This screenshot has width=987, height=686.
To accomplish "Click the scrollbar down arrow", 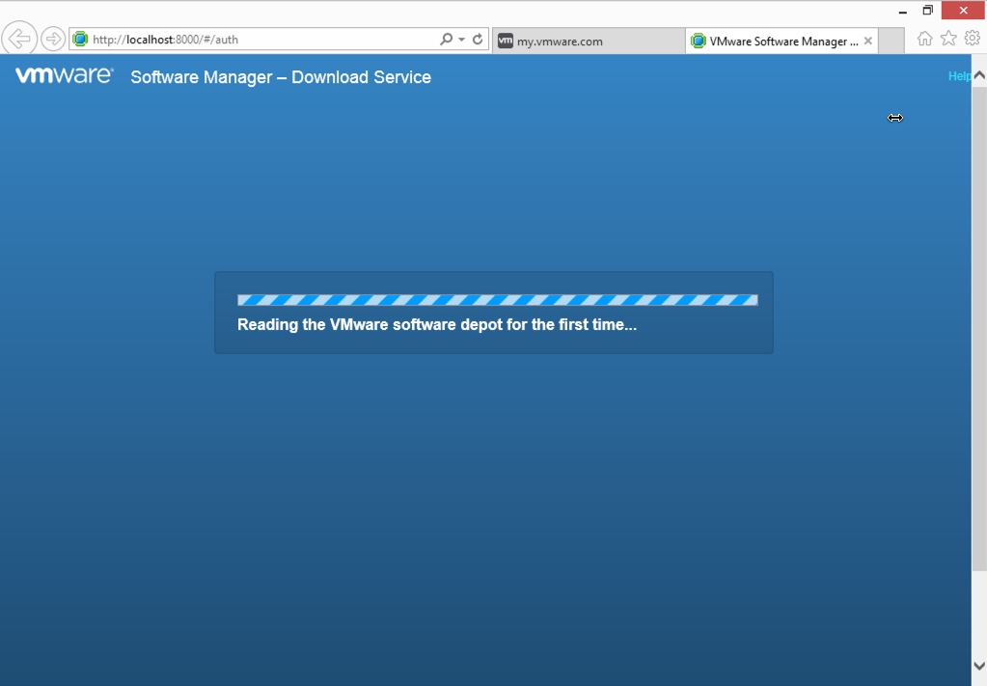I will 979,666.
